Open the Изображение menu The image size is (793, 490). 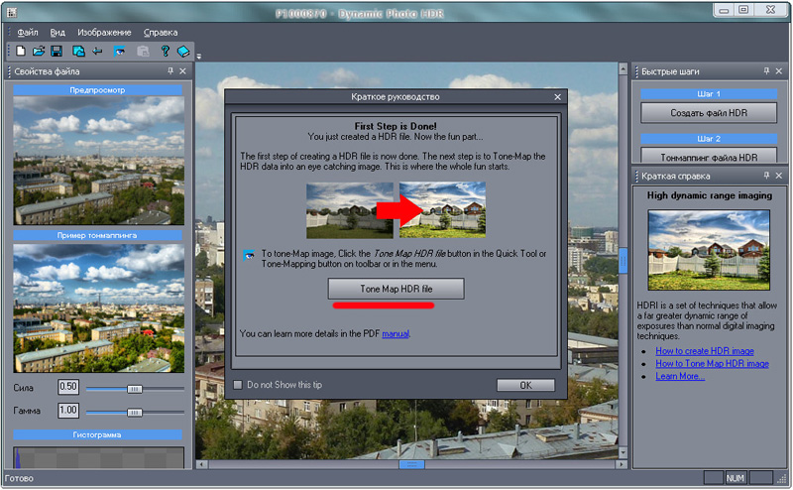click(x=104, y=33)
